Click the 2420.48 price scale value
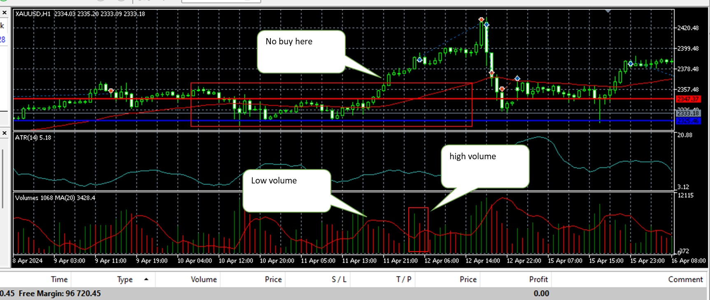Image resolution: width=710 pixels, height=300 pixels. [688, 28]
